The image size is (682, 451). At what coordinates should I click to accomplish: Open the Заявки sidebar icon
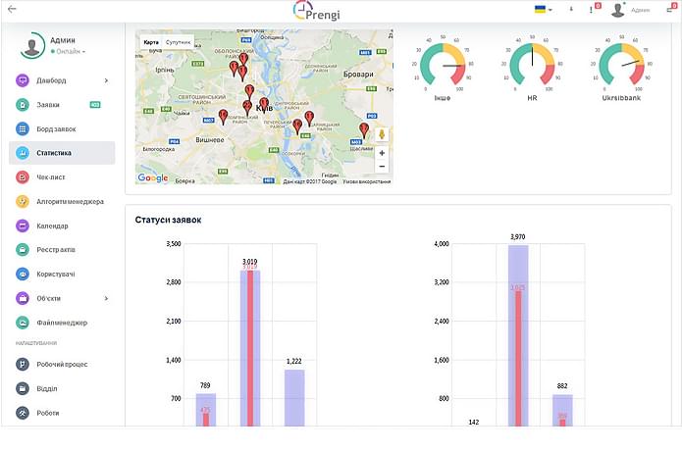[x=23, y=105]
